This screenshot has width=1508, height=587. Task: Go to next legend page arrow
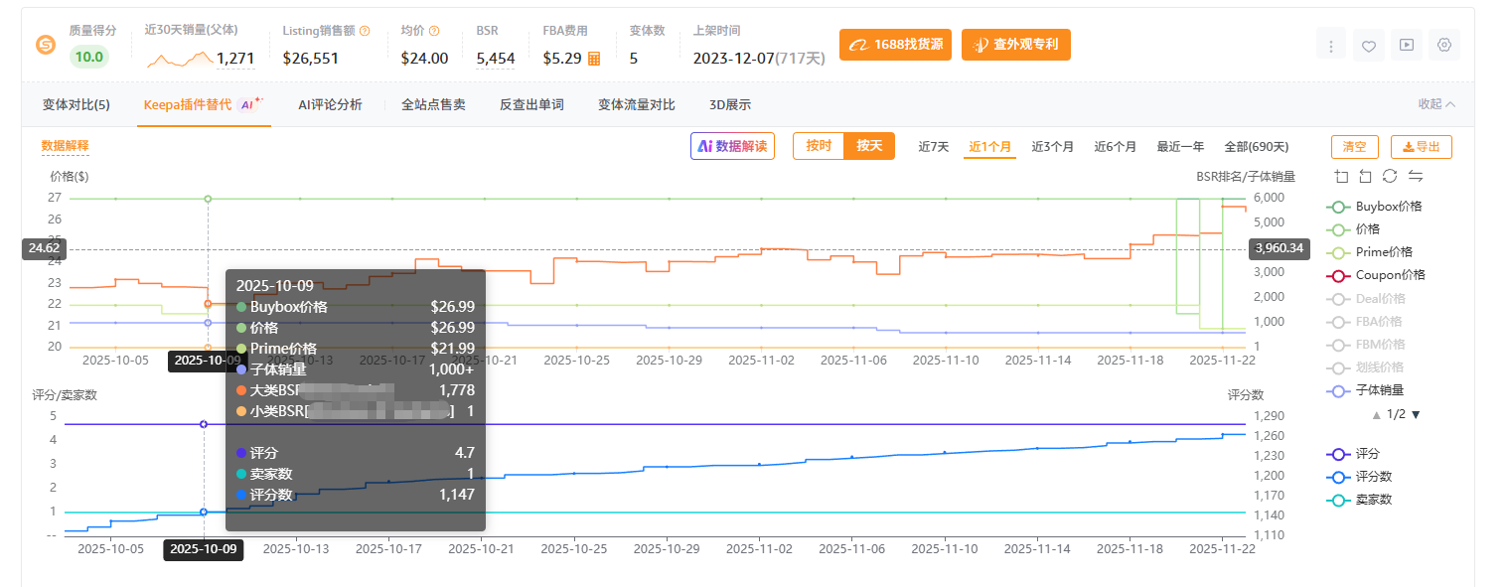1416,414
